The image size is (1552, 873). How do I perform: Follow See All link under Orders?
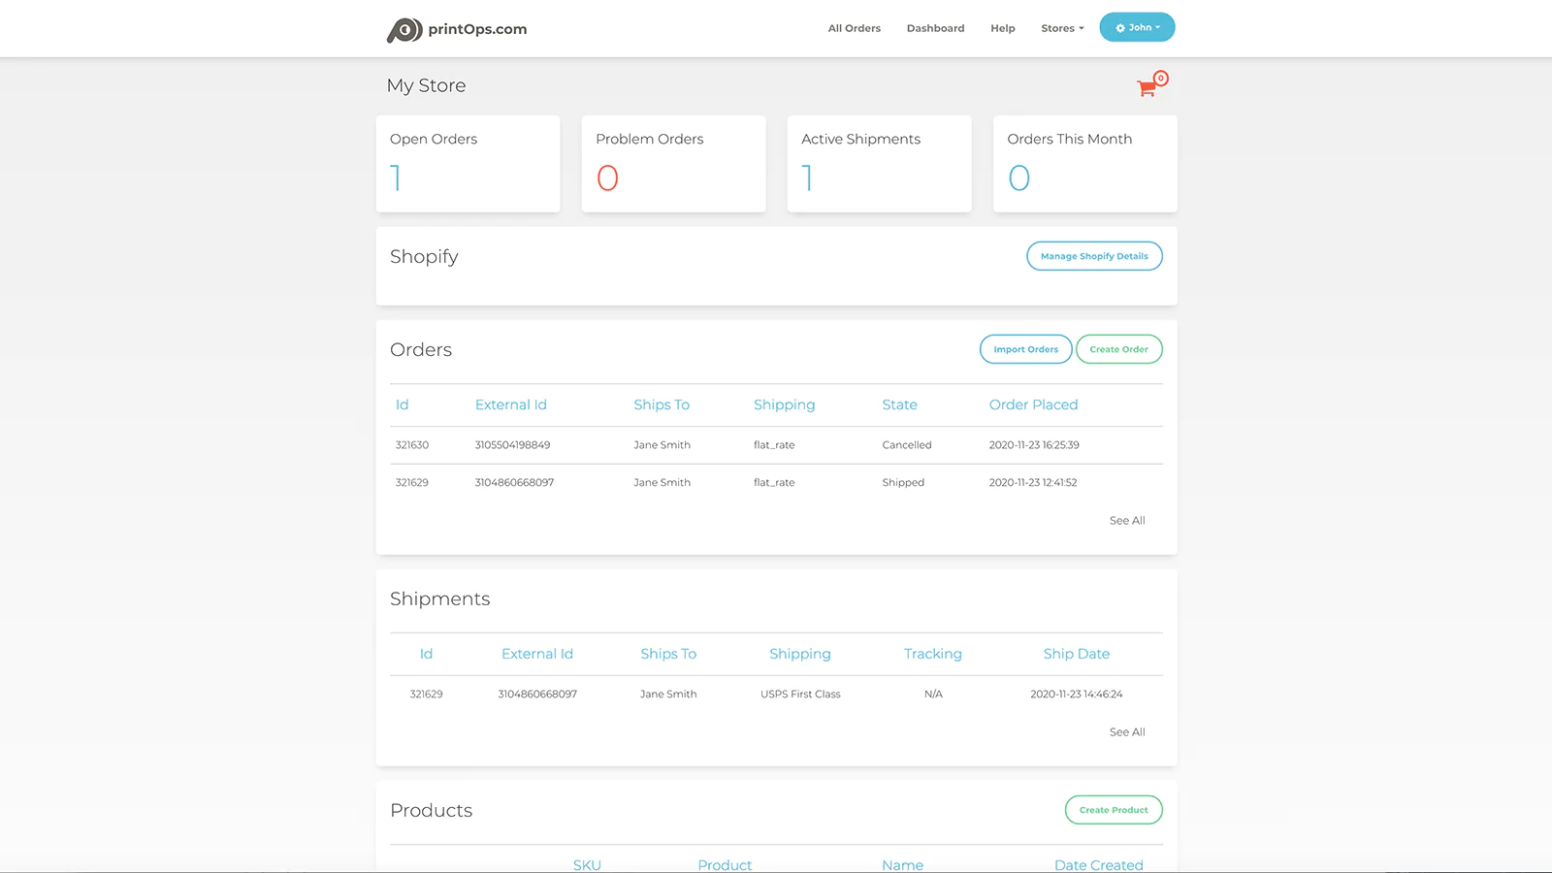1126,521
